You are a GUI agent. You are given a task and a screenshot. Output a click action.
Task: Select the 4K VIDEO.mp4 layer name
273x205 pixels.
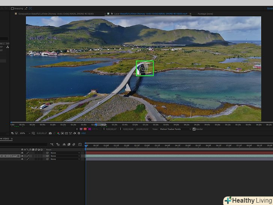point(10,156)
